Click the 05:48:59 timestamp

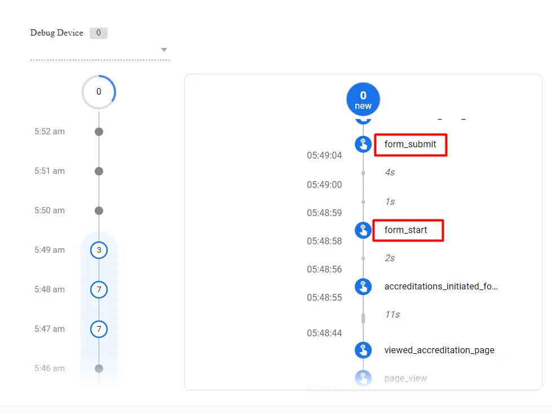(x=324, y=213)
